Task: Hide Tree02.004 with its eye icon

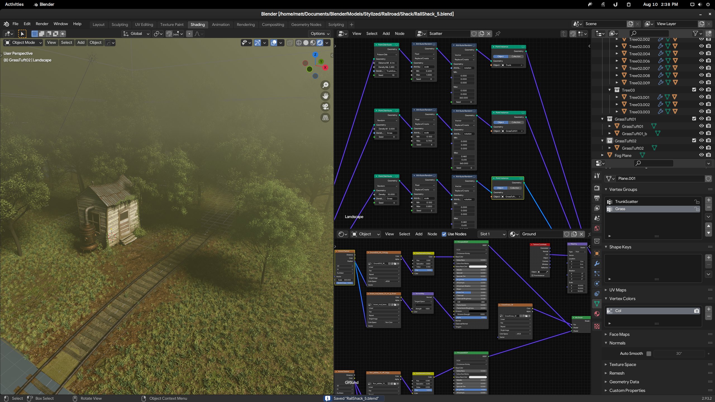Action: click(701, 53)
